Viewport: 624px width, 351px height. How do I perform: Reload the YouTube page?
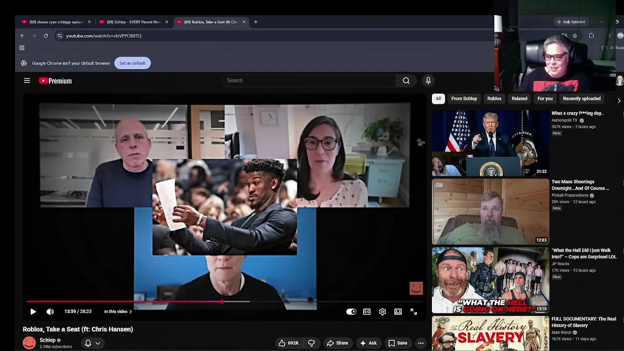click(x=46, y=36)
